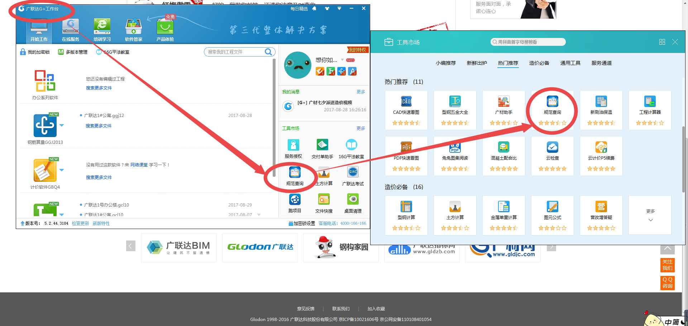Open the 产品体验 toolbar icon
The width and height of the screenshot is (688, 326).
[165, 30]
